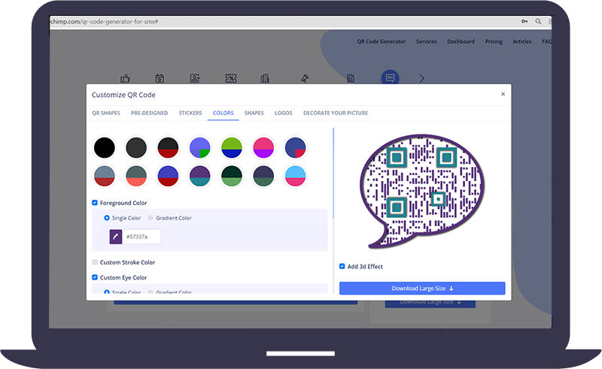
Task: Click the discount coupon QR type icon
Action: click(231, 79)
